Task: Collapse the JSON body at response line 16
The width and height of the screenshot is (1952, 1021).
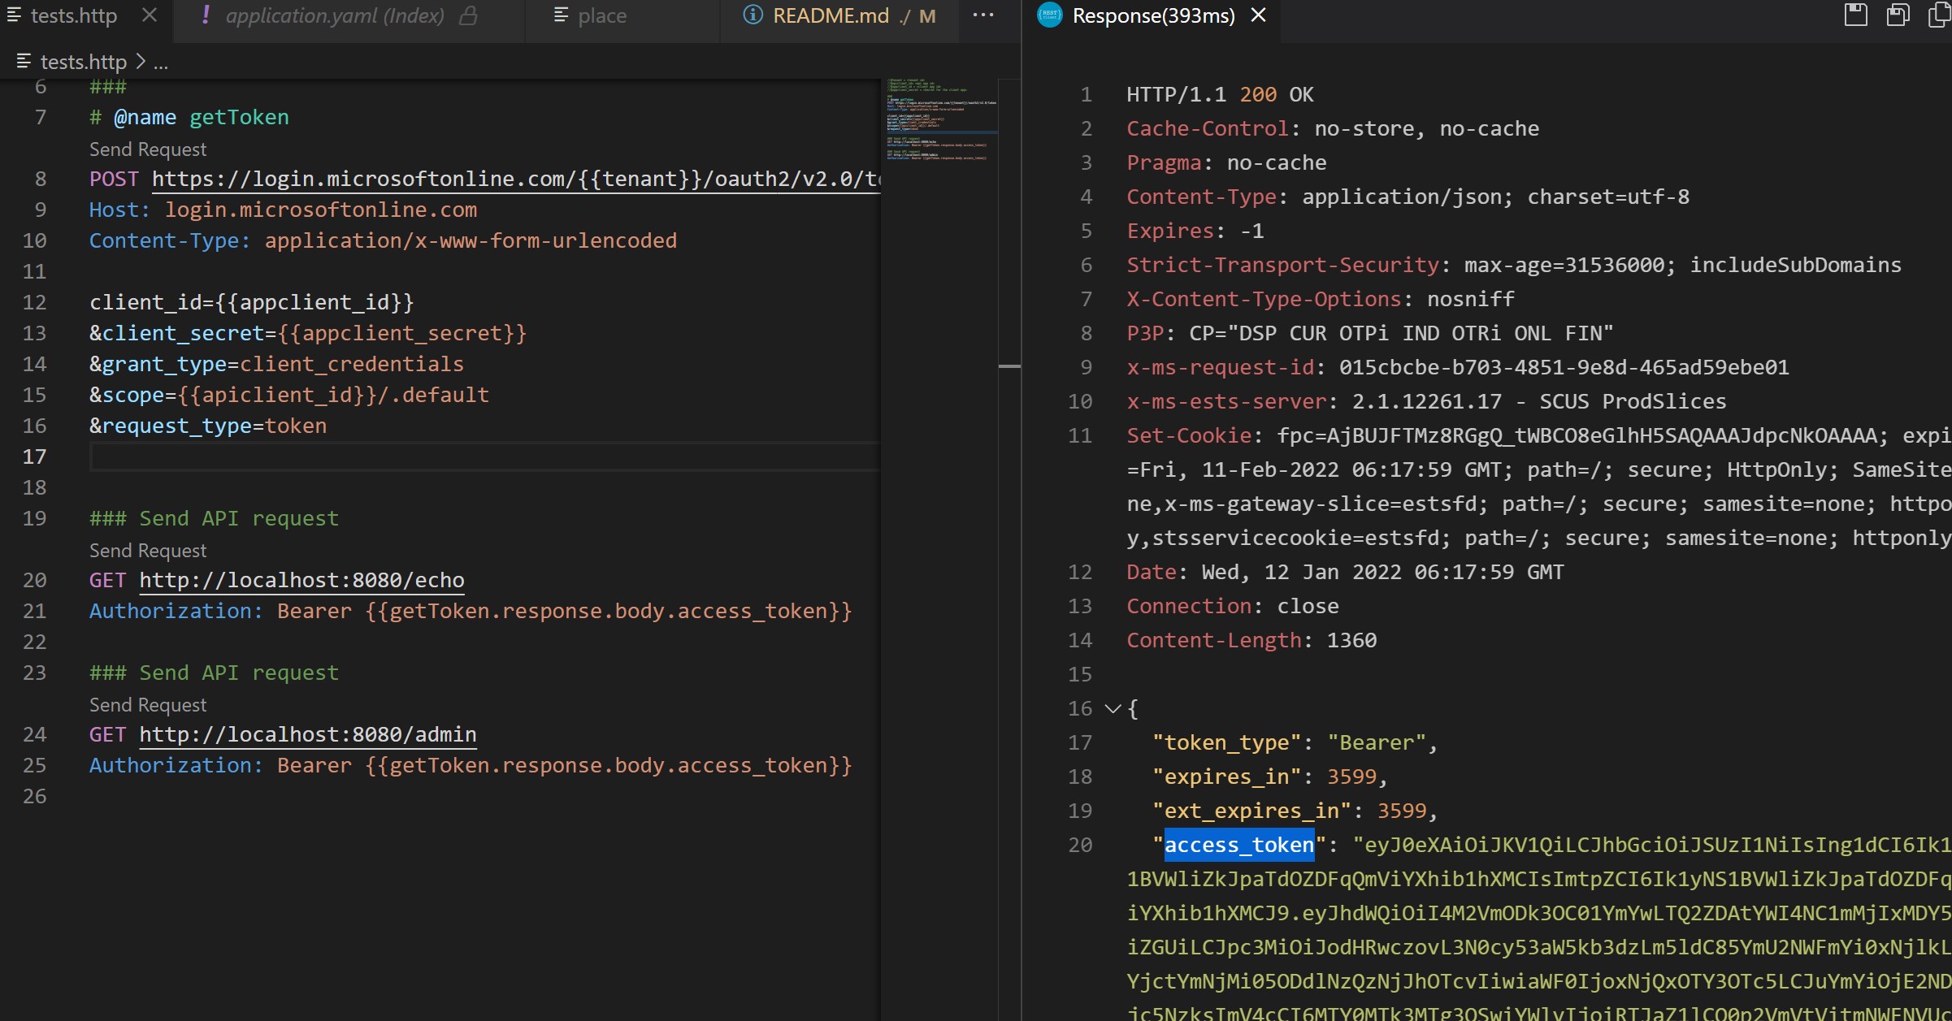Action: click(1113, 709)
